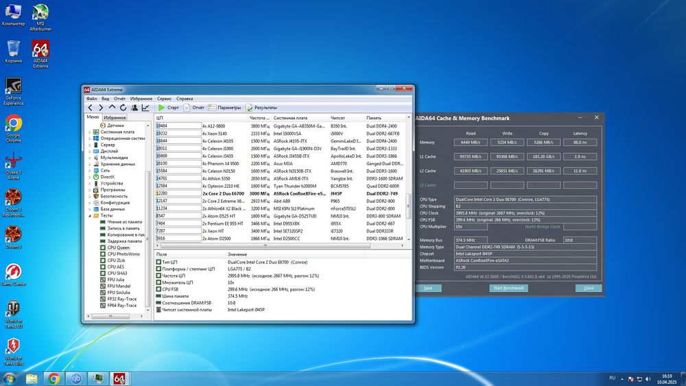Launch MSI Afterburner from desktop
The width and height of the screenshot is (686, 386).
tap(40, 15)
